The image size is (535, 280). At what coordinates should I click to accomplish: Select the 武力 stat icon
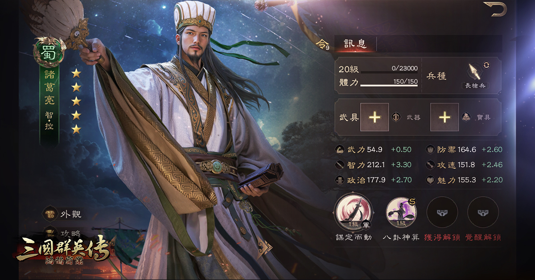point(340,149)
